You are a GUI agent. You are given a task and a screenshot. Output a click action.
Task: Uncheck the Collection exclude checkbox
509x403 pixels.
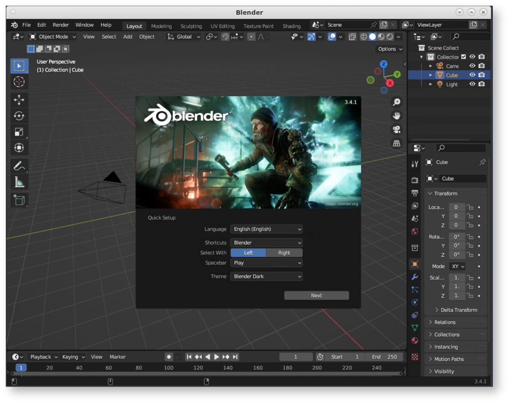coord(463,57)
